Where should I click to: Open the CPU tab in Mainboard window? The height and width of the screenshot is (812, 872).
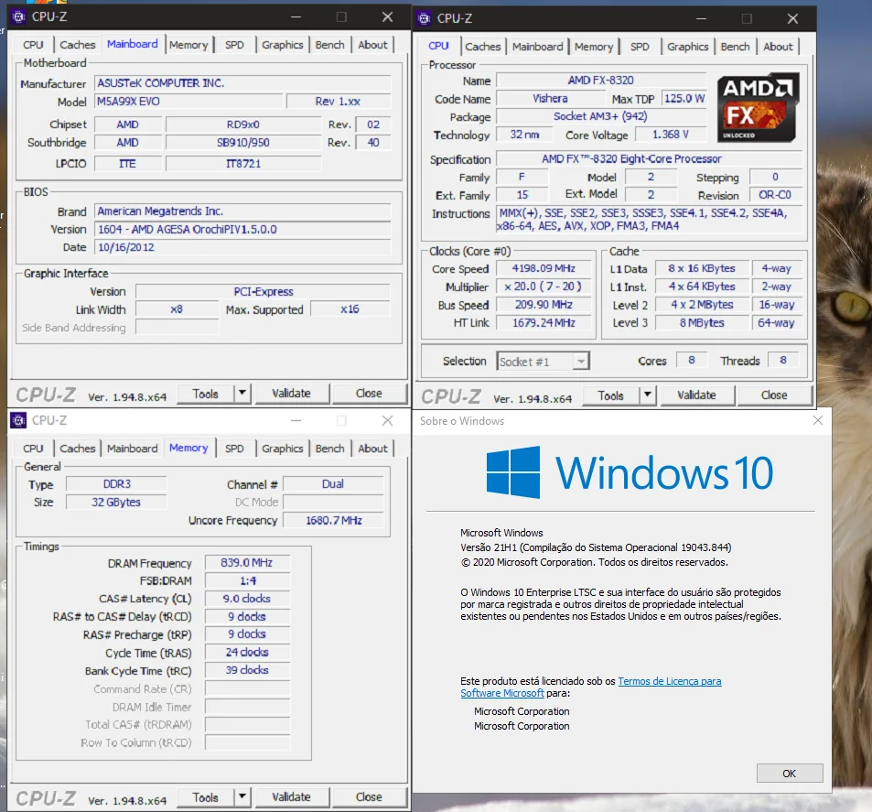(33, 45)
